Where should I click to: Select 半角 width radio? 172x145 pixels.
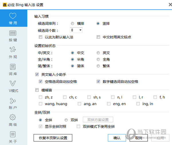pyautogui.click(x=73, y=59)
